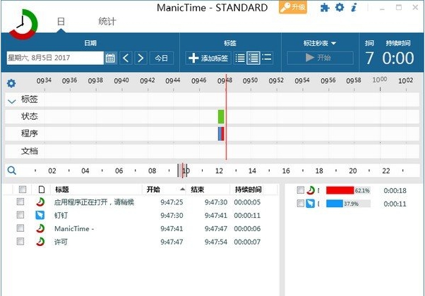Open the info 'i' icon
This screenshot has width=425, height=296.
pos(354,7)
